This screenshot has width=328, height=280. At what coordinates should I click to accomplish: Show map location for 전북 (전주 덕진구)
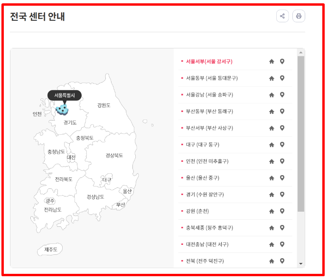pyautogui.click(x=282, y=261)
